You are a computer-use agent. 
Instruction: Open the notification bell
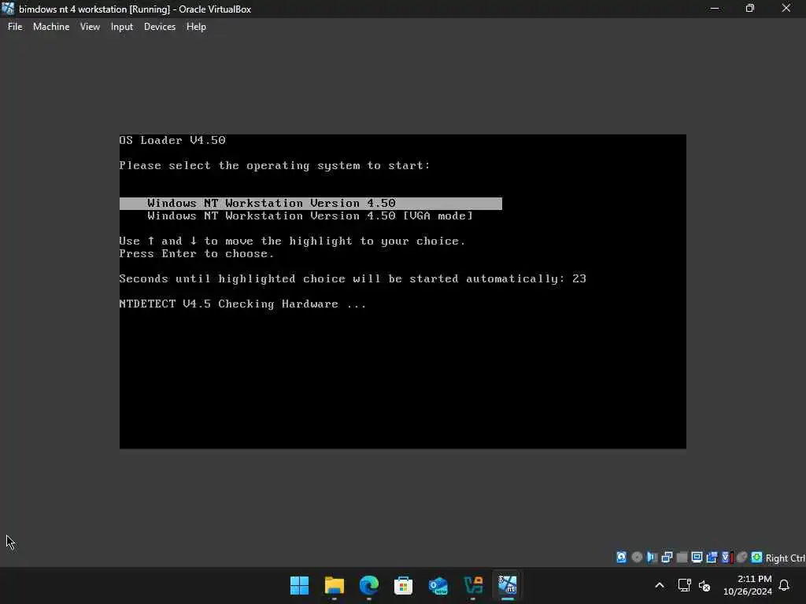coord(785,585)
